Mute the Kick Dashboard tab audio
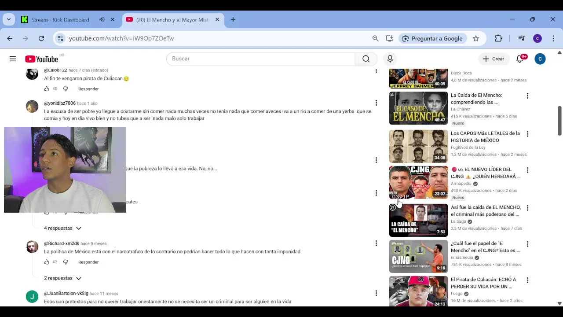The image size is (563, 317). point(102,19)
